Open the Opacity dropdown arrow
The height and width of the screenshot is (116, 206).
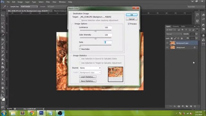pos(196,34)
